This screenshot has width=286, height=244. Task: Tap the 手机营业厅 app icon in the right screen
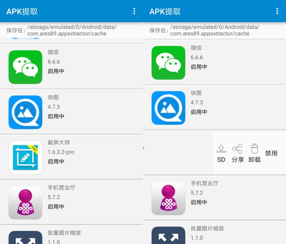pos(168,198)
